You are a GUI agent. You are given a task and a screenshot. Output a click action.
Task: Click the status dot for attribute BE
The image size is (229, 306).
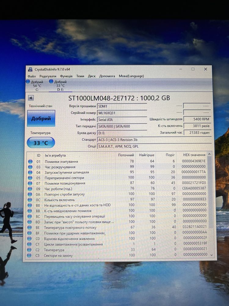(29, 228)
